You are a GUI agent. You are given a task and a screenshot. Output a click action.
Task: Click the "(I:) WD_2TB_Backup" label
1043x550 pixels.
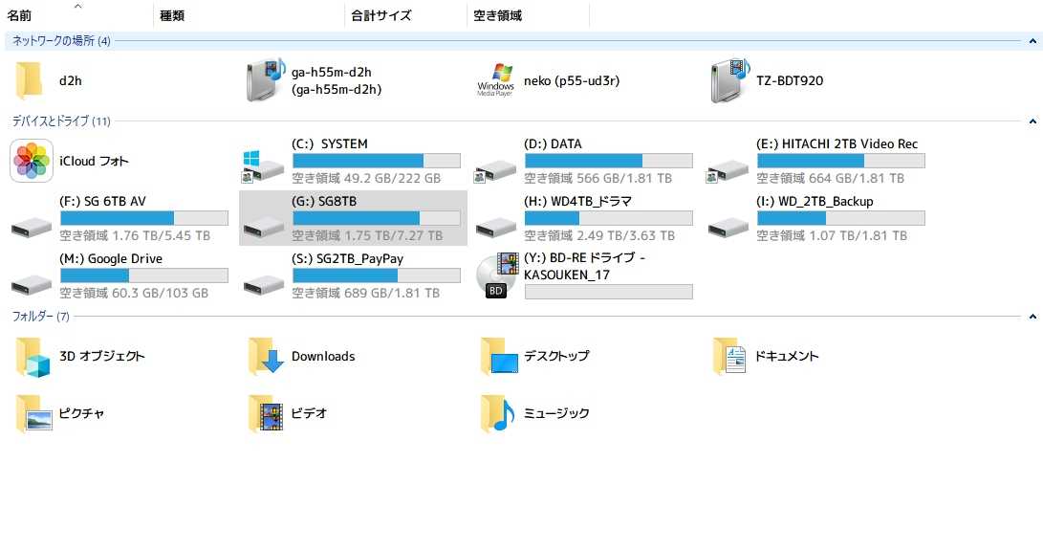(815, 201)
